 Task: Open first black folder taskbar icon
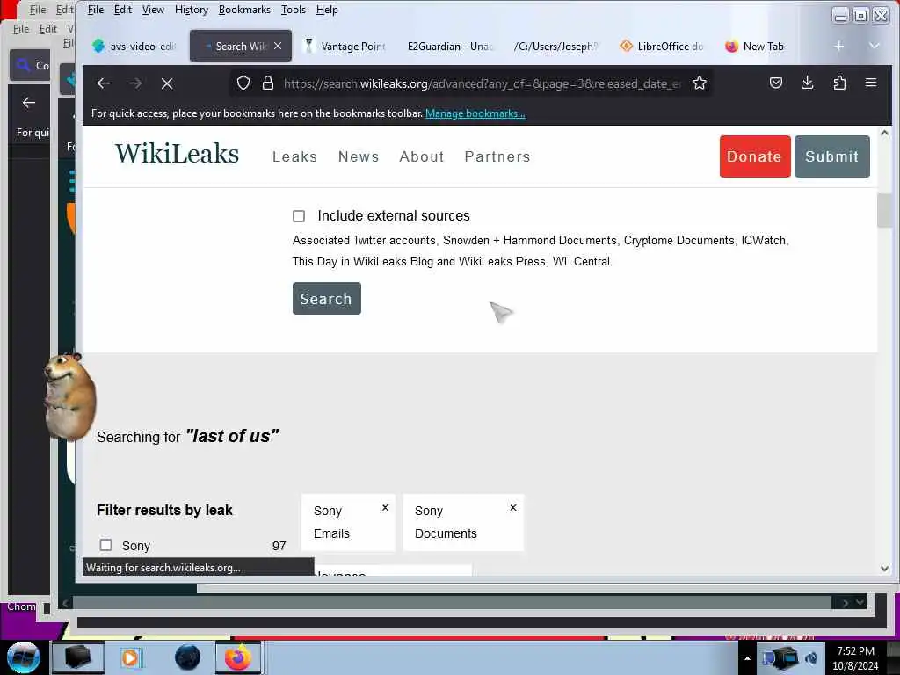click(x=78, y=657)
